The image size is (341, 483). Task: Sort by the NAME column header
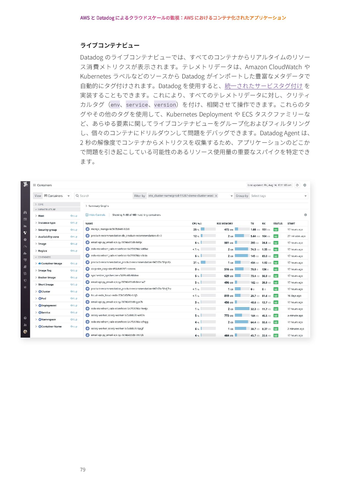point(89,224)
